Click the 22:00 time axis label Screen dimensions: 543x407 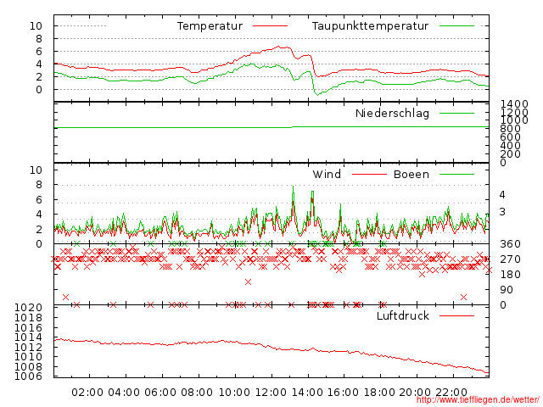[x=453, y=392]
